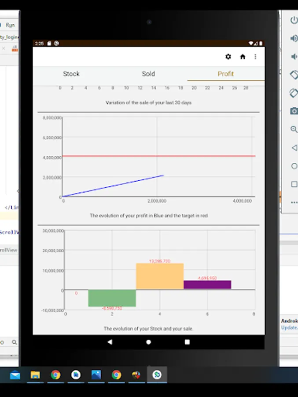Click search magnifier in Android Studio bottom bar
The image size is (298, 397).
pos(15,342)
